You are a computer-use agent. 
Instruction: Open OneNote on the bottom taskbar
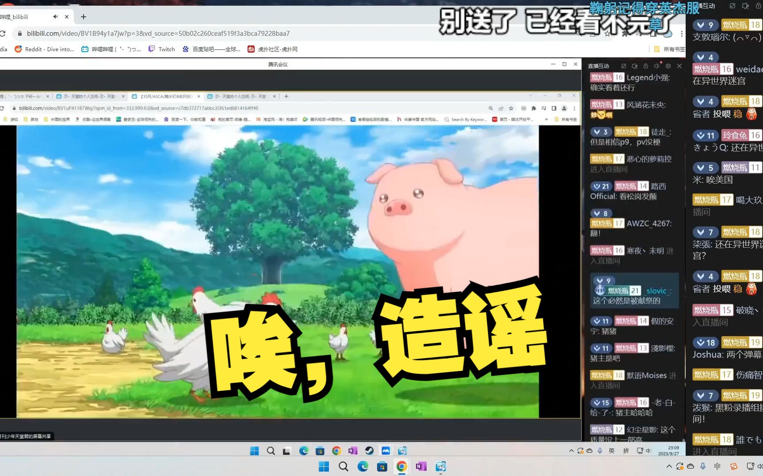click(421, 467)
